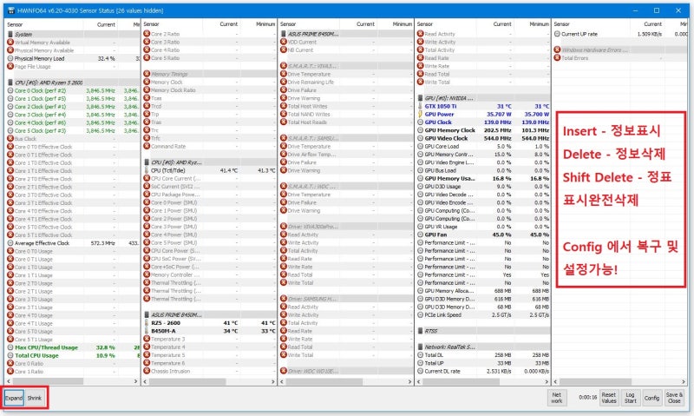This screenshot has height=416, width=694.
Task: Select the GPU Memory Clock row
Action: pyautogui.click(x=483, y=130)
